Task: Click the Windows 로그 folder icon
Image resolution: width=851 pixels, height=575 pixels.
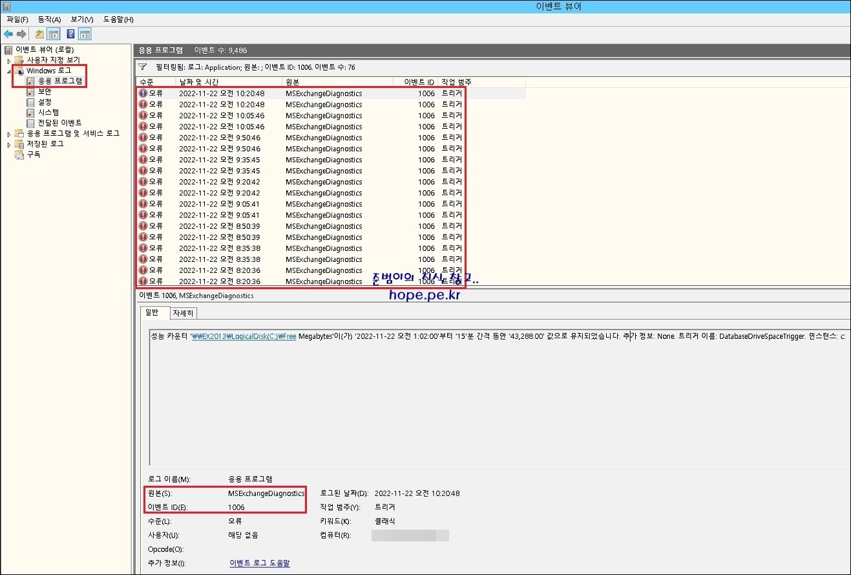Action: point(19,71)
